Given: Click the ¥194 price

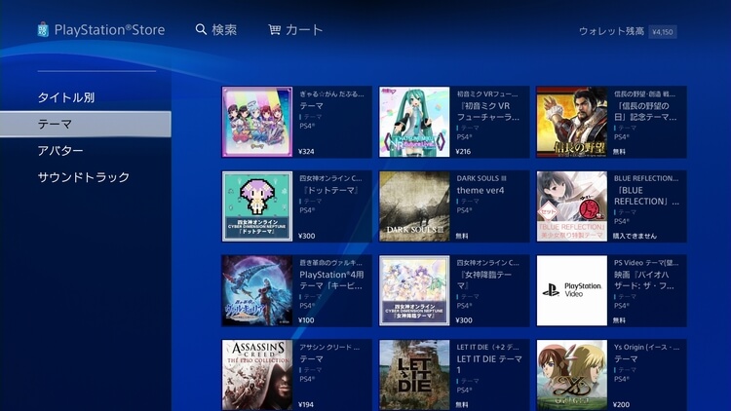Looking at the screenshot, I should (x=306, y=404).
